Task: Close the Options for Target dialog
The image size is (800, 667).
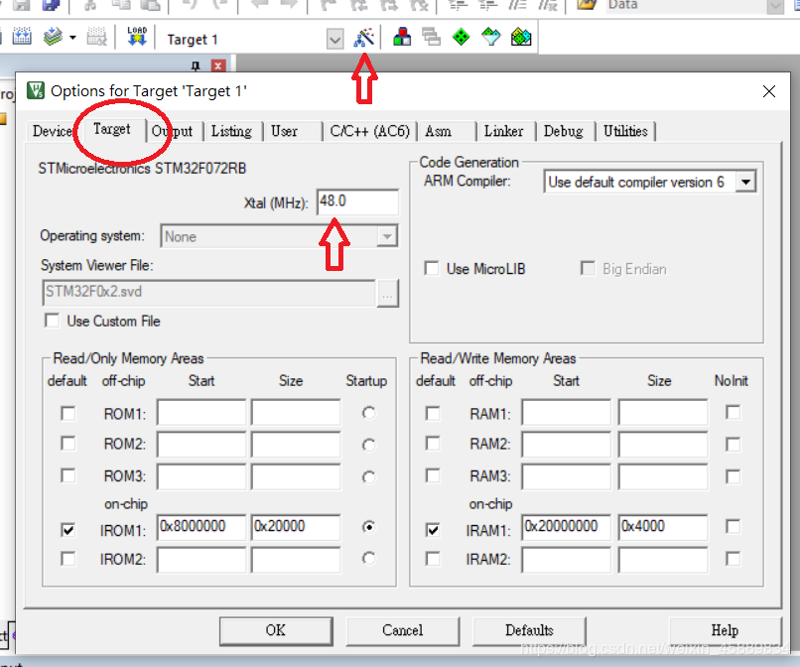Action: (x=768, y=91)
